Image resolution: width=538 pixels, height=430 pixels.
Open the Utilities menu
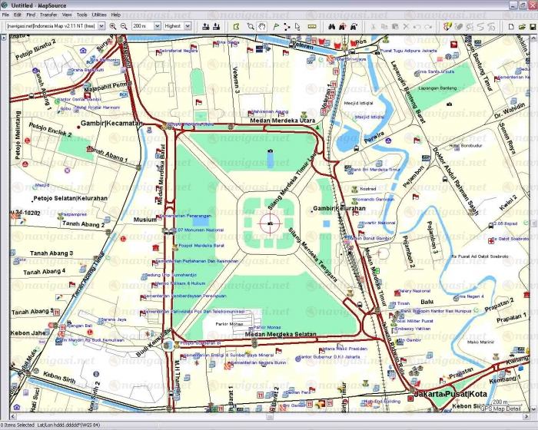click(x=99, y=15)
